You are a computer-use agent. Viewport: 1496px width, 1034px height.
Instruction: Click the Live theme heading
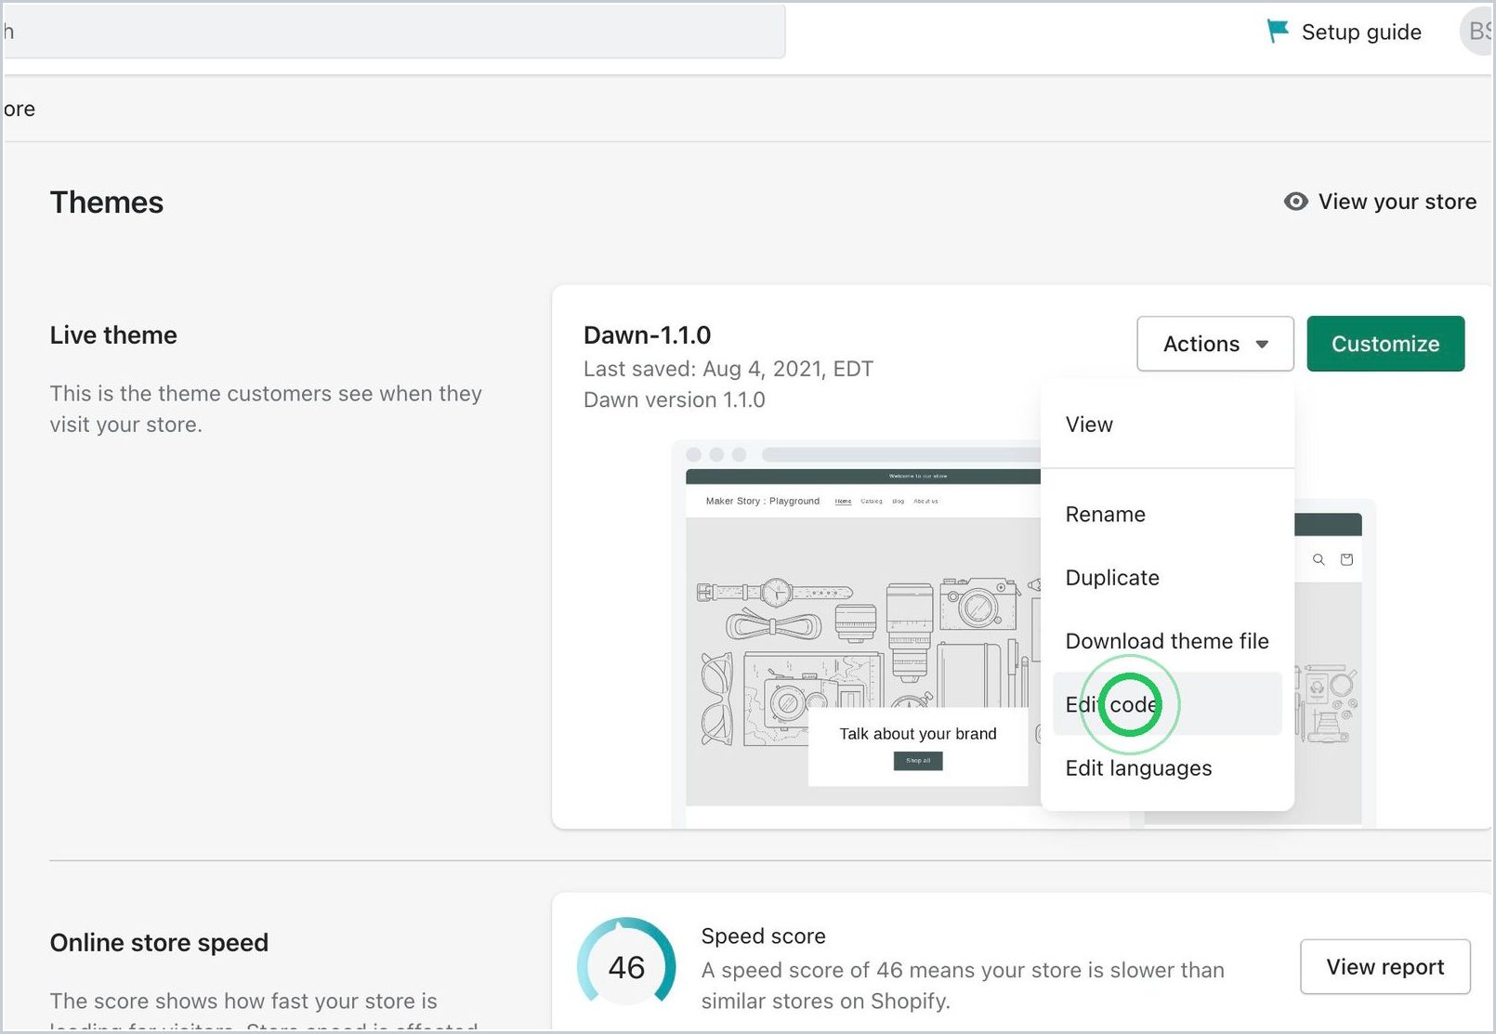pyautogui.click(x=113, y=335)
